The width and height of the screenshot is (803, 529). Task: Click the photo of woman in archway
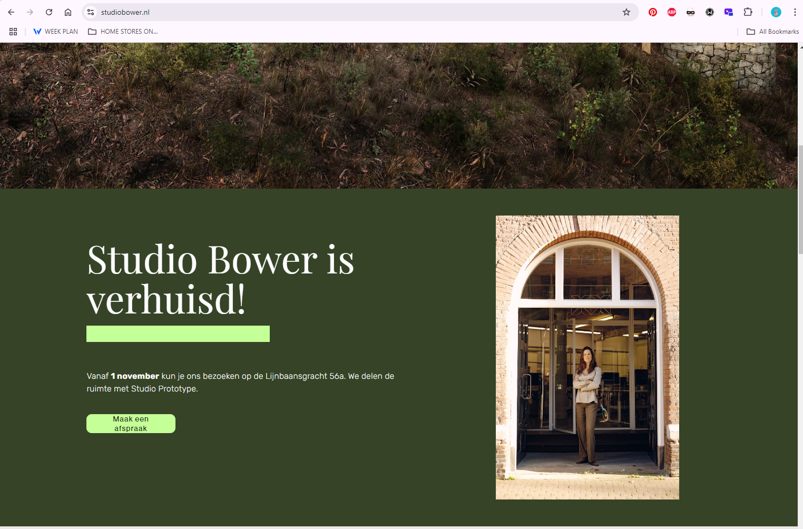tap(587, 357)
